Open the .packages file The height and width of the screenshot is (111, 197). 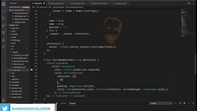(x=15, y=85)
